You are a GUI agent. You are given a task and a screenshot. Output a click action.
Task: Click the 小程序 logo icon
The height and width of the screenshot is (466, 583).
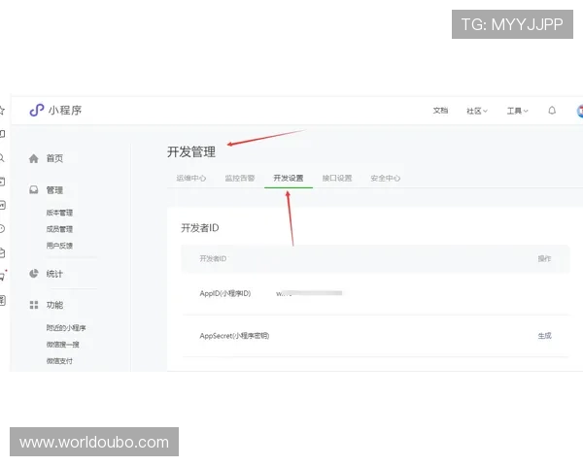pos(37,110)
